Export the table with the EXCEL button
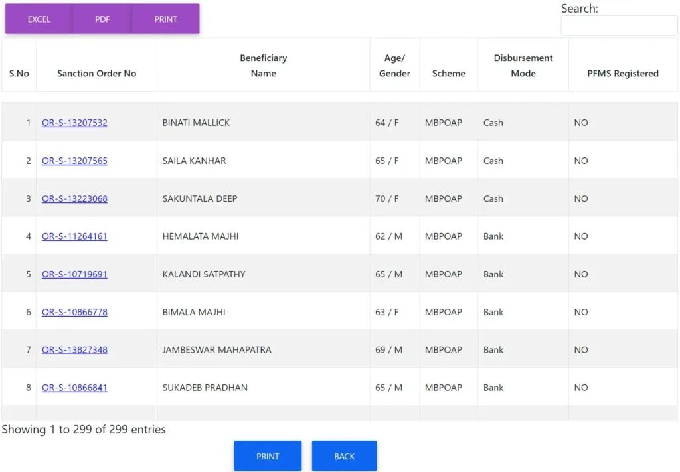Image resolution: width=680 pixels, height=472 pixels. [39, 19]
